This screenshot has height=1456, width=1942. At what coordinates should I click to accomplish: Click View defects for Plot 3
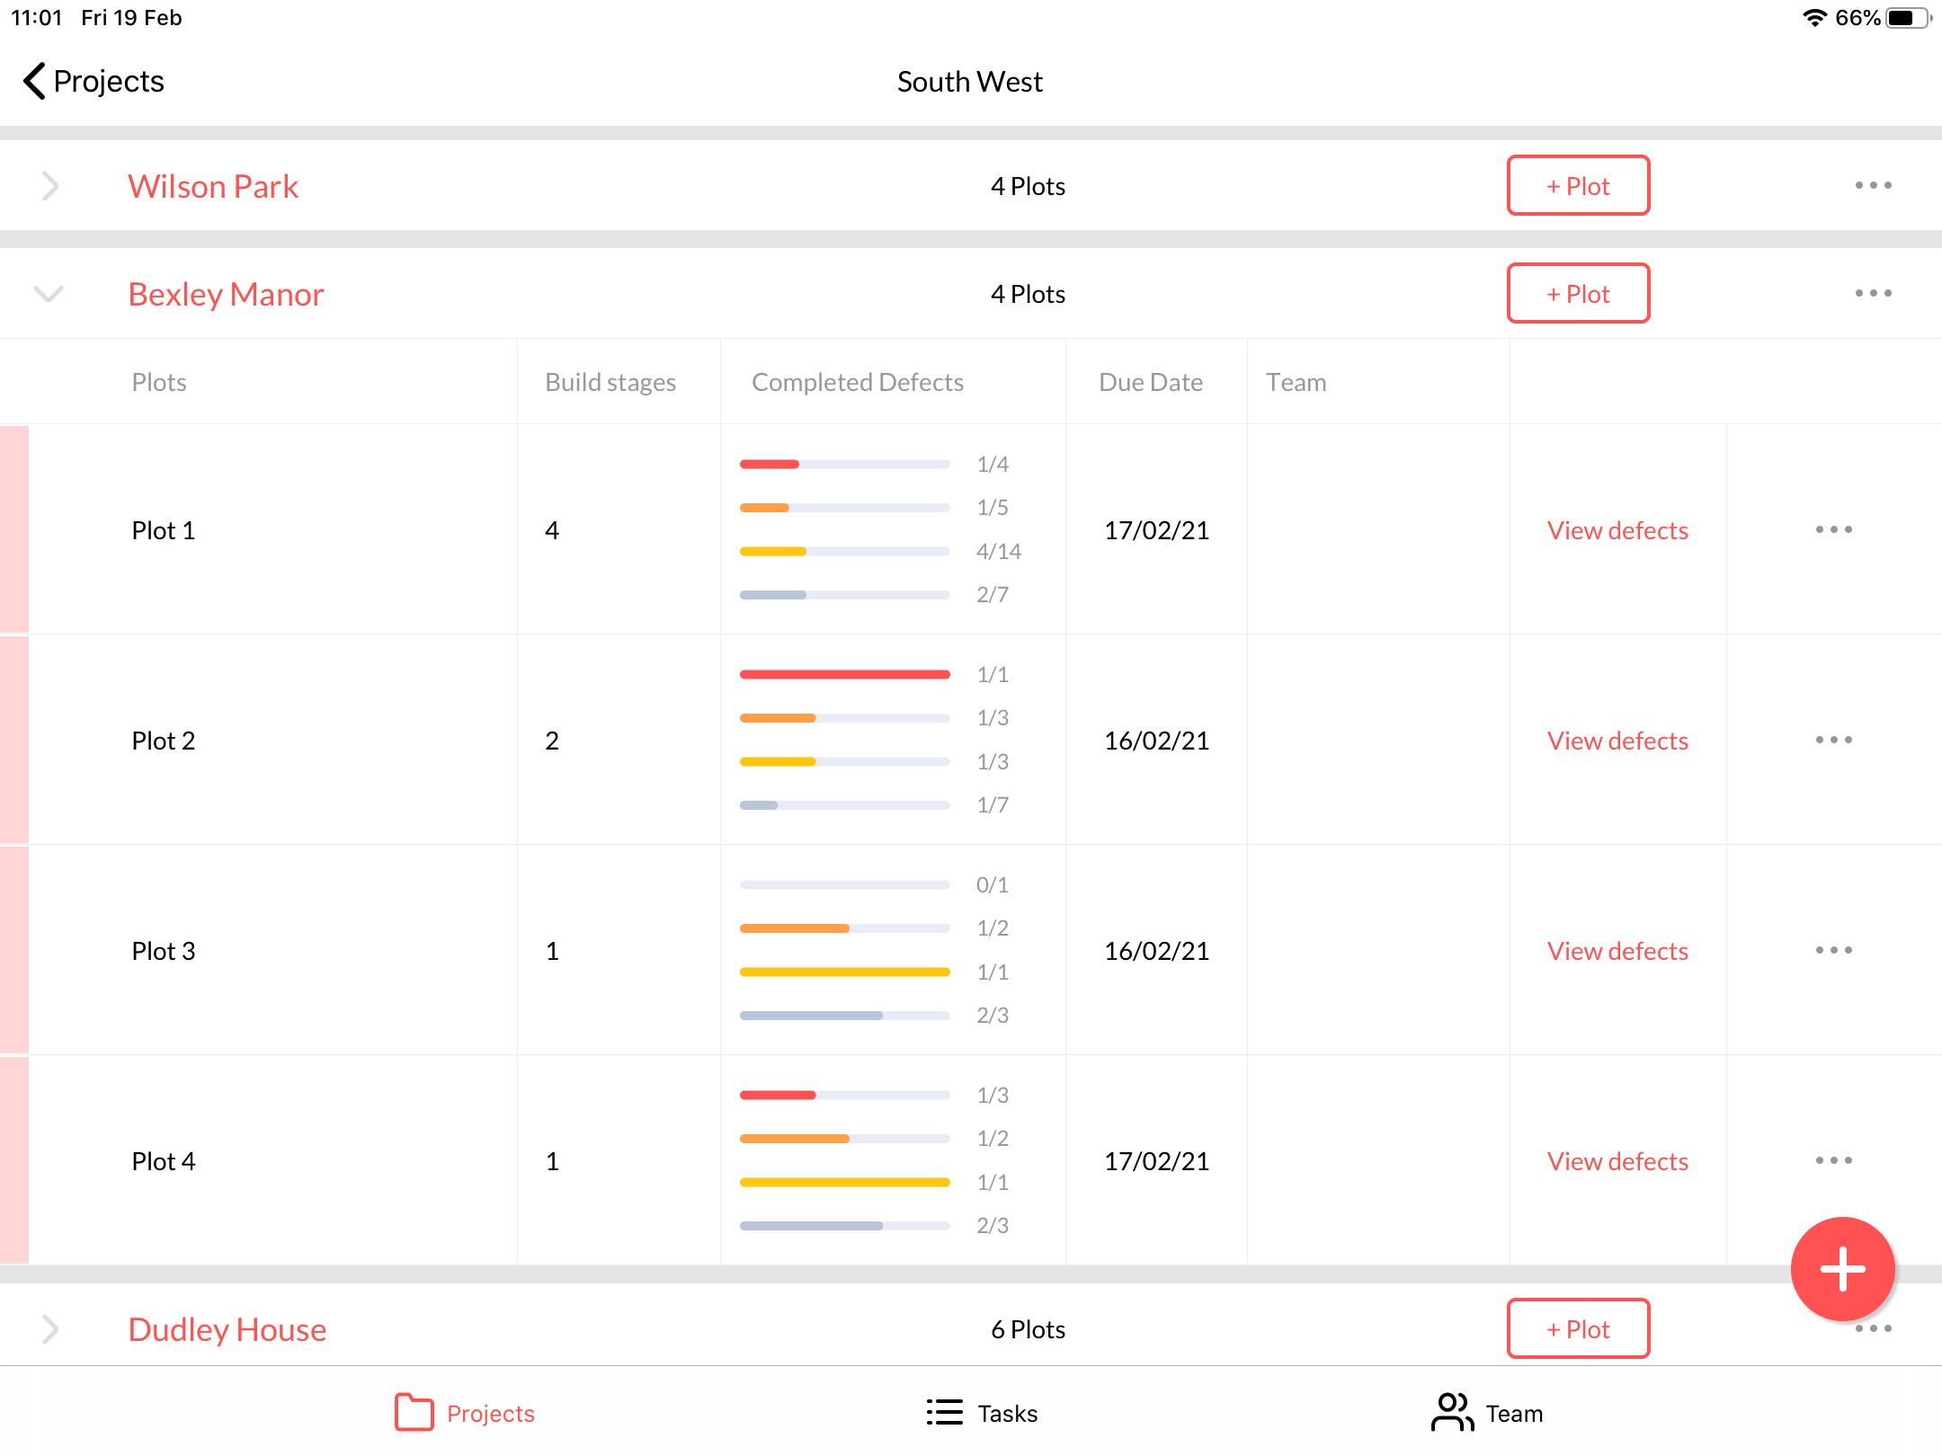[1617, 950]
